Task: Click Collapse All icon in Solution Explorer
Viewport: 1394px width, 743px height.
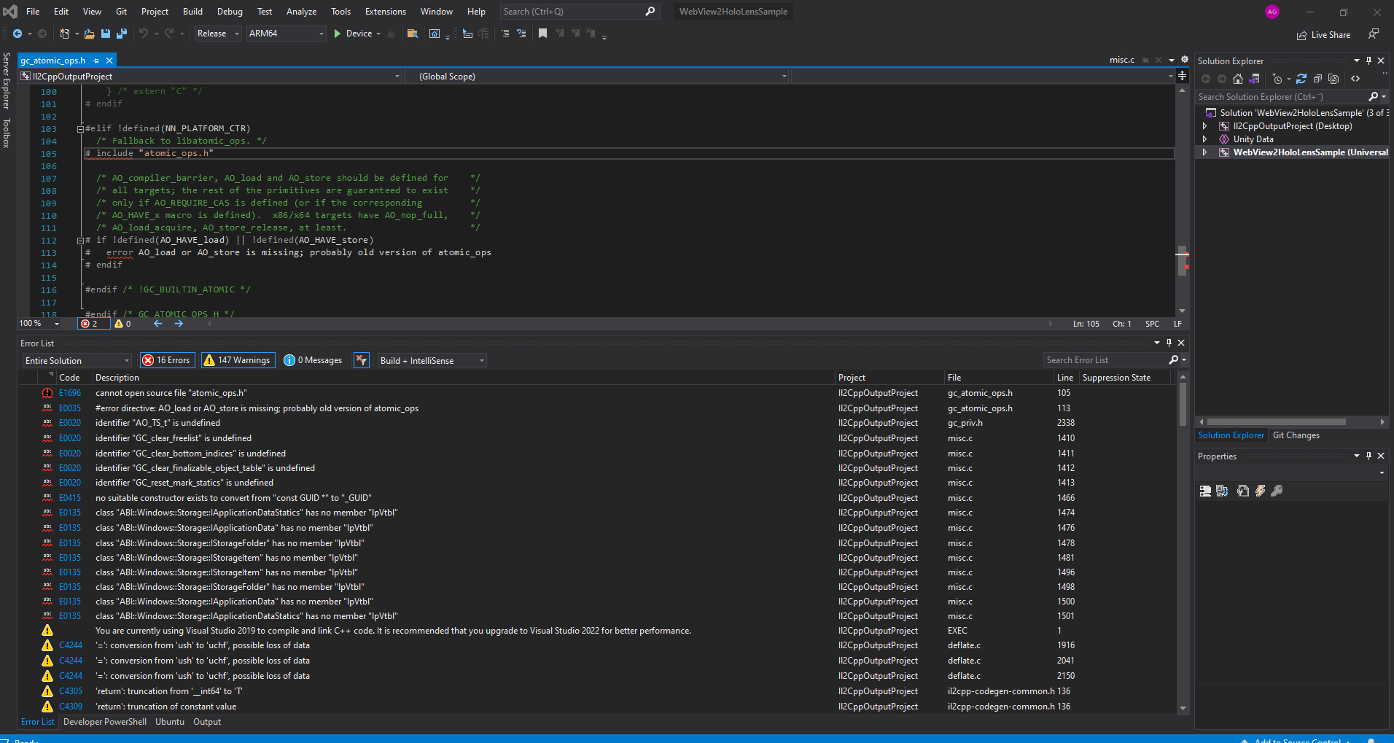Action: click(x=1317, y=79)
